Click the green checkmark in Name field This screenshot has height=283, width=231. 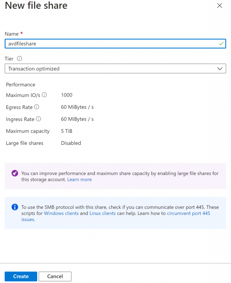[221, 43]
